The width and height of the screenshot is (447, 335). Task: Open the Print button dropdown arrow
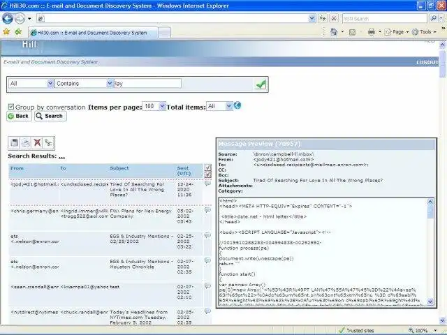[380, 32]
